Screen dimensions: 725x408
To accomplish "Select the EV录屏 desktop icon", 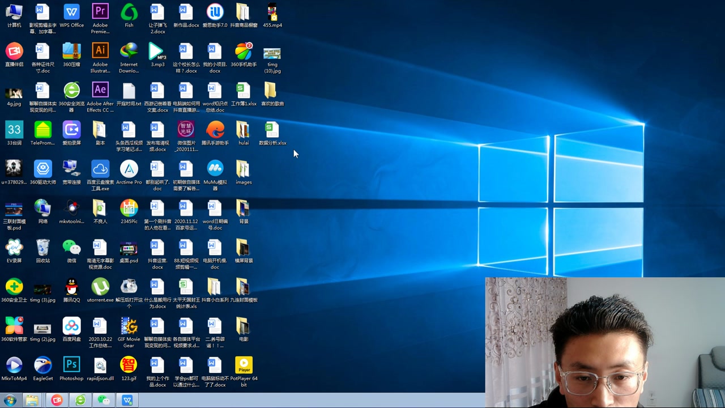I will click(x=14, y=250).
